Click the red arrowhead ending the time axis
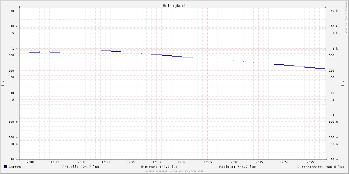Screen dimensions: 349x174 click(326, 159)
